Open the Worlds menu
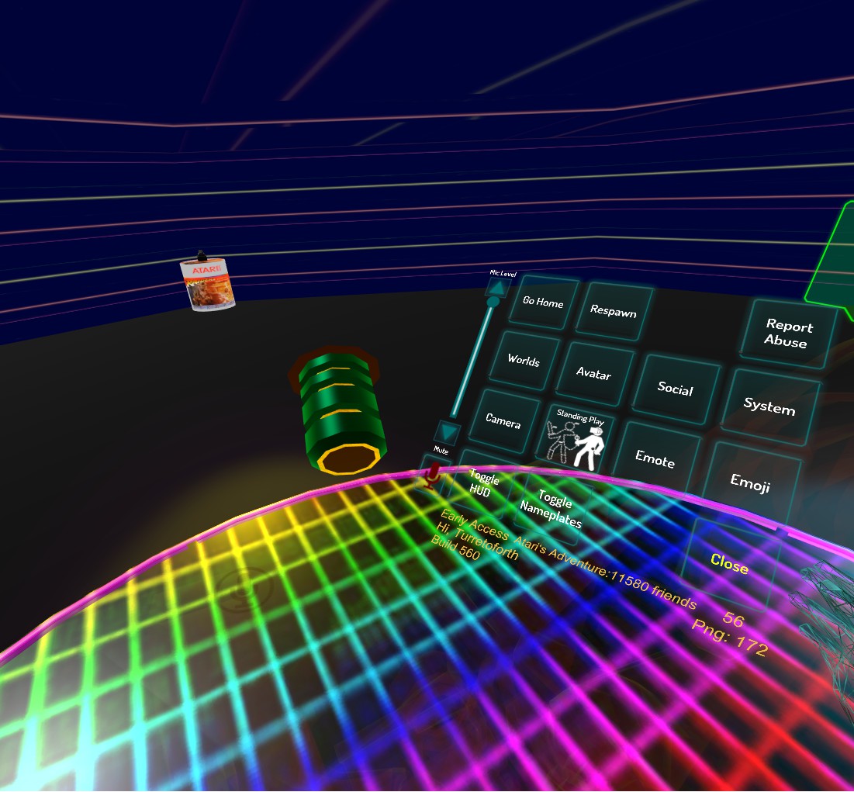This screenshot has height=792, width=854. (x=524, y=360)
